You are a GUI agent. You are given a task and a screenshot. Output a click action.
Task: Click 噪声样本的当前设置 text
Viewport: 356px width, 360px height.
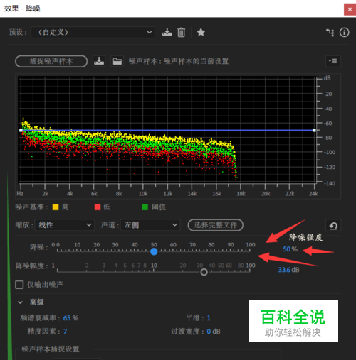tap(196, 61)
